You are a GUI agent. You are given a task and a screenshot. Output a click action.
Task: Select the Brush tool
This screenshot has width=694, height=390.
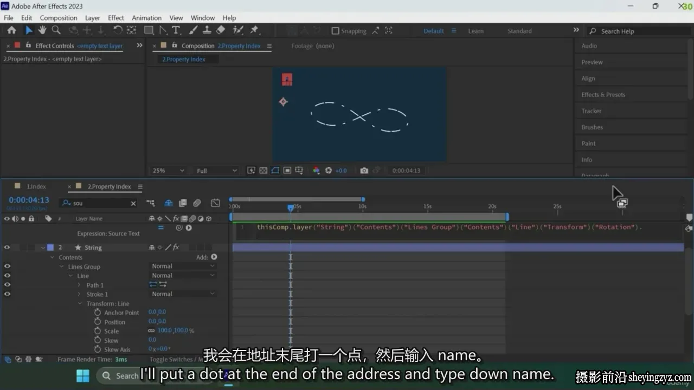pyautogui.click(x=193, y=30)
